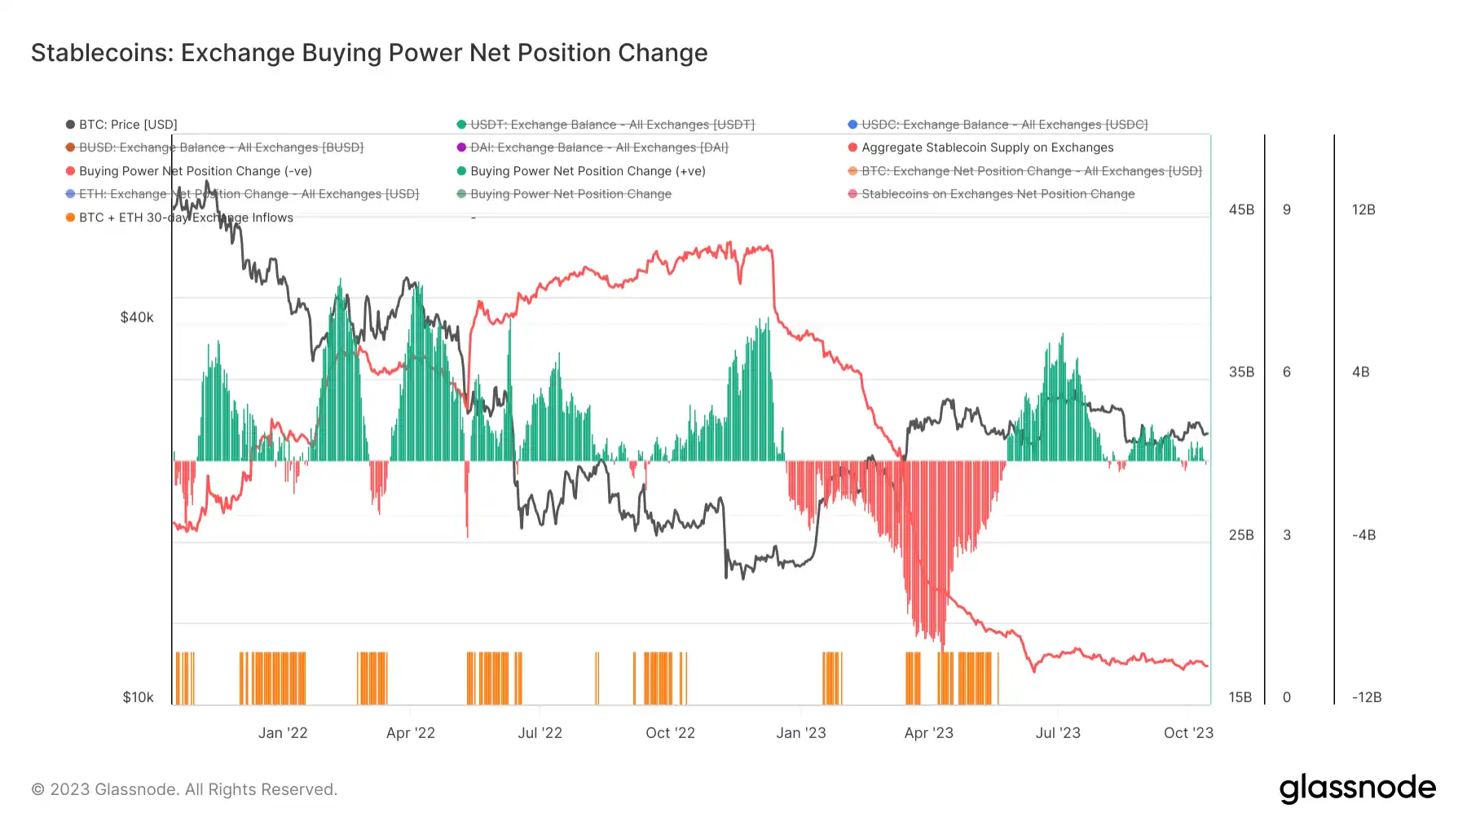The width and height of the screenshot is (1467, 826).
Task: Click the Oct '23 x-axis label
Action: (x=1188, y=733)
